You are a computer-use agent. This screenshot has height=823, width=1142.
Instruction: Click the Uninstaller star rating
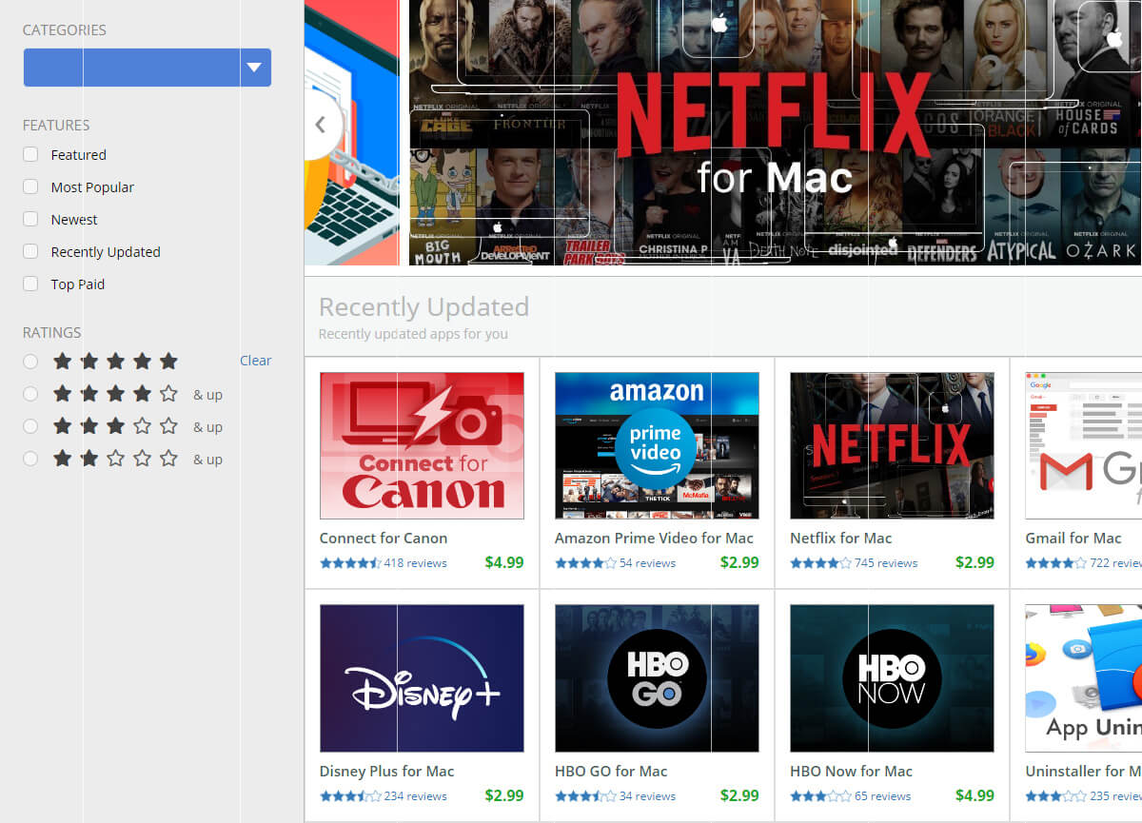(x=1055, y=796)
